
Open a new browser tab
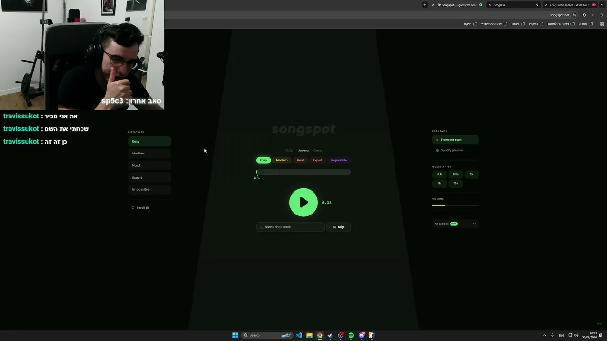coord(425,5)
